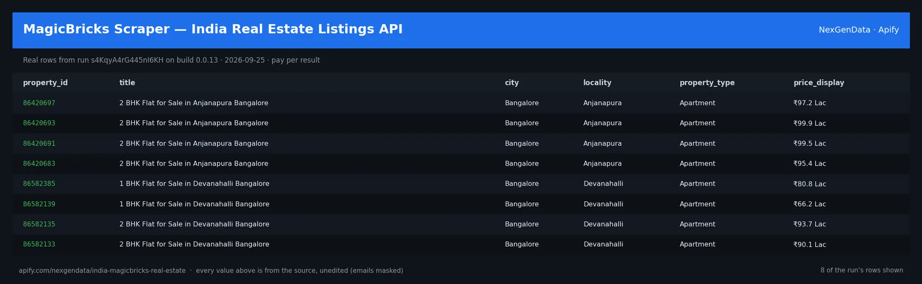The height and width of the screenshot is (284, 922).
Task: Click Anjanapura locality in row 86420691
Action: coord(602,144)
